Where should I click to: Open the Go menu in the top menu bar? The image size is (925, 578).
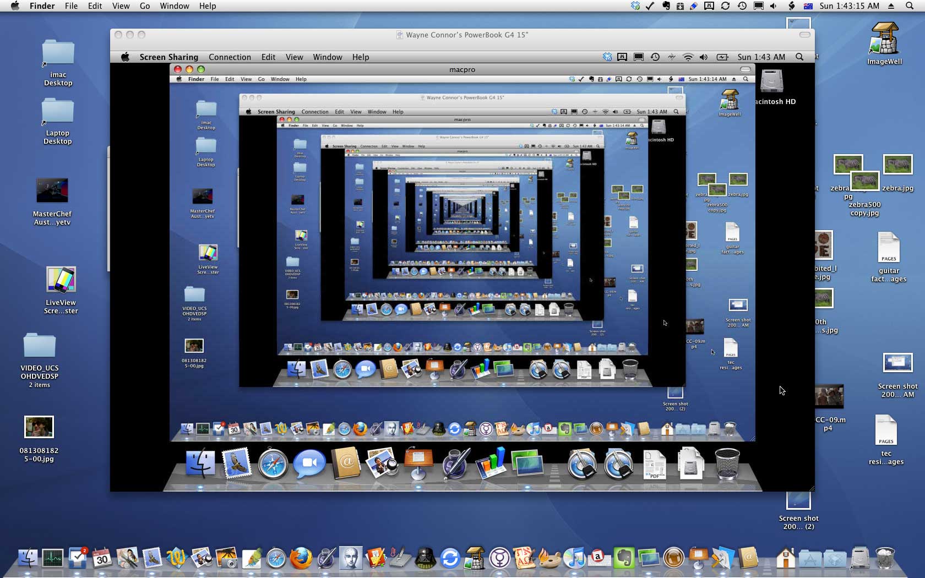click(x=145, y=6)
